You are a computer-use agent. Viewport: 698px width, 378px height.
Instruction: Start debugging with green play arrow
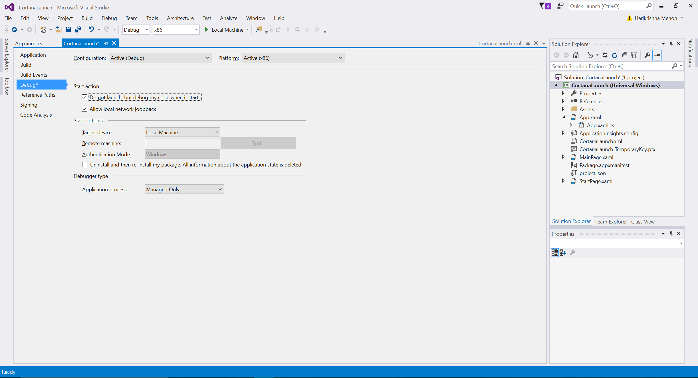pos(207,30)
